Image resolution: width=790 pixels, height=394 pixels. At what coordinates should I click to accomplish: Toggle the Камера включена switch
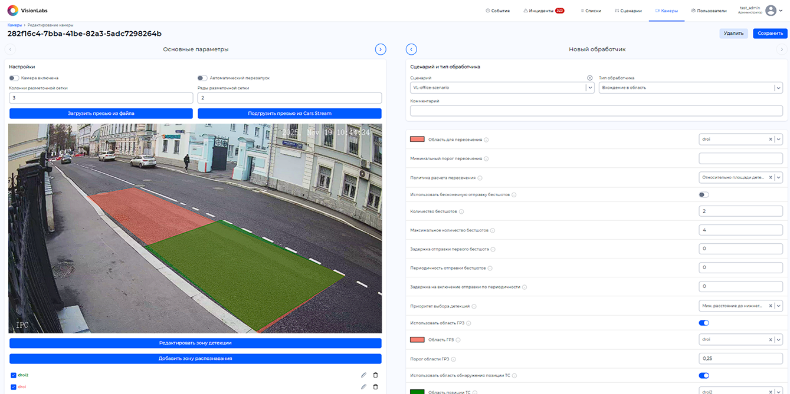[14, 78]
